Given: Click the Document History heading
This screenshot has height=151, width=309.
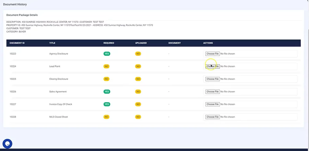Looking at the screenshot, I should [x=15, y=4].
